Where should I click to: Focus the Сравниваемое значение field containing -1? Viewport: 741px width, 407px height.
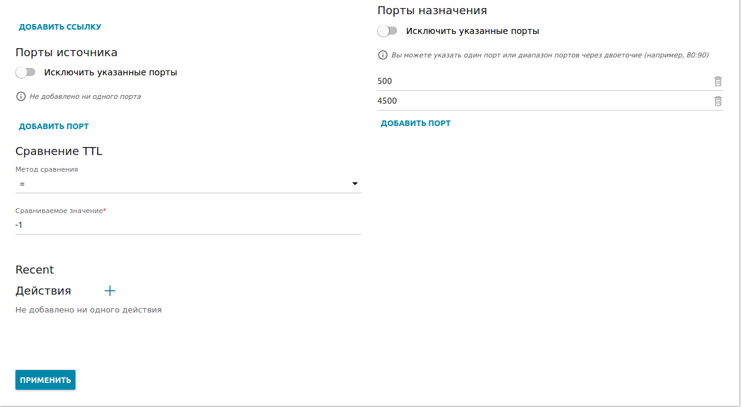pyautogui.click(x=186, y=225)
